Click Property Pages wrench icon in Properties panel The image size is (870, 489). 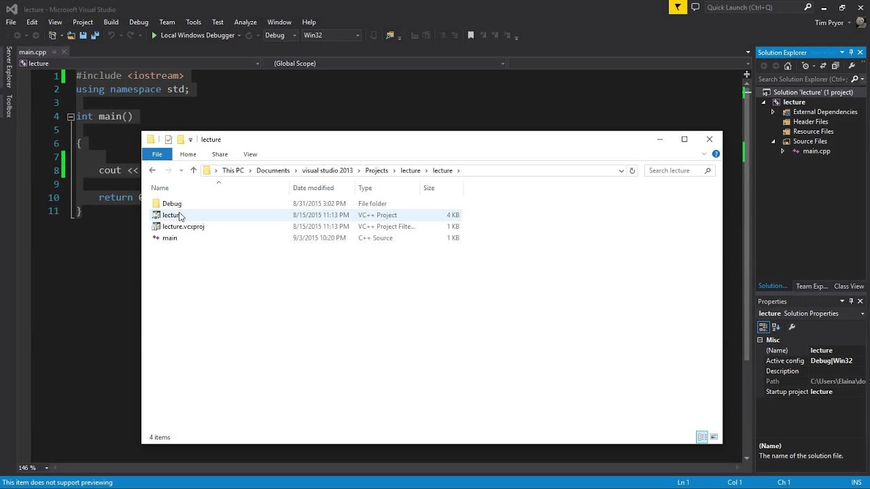[792, 327]
